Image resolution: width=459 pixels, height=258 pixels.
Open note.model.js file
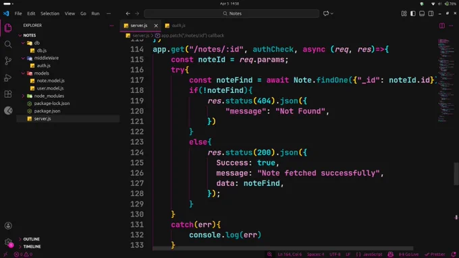51,81
